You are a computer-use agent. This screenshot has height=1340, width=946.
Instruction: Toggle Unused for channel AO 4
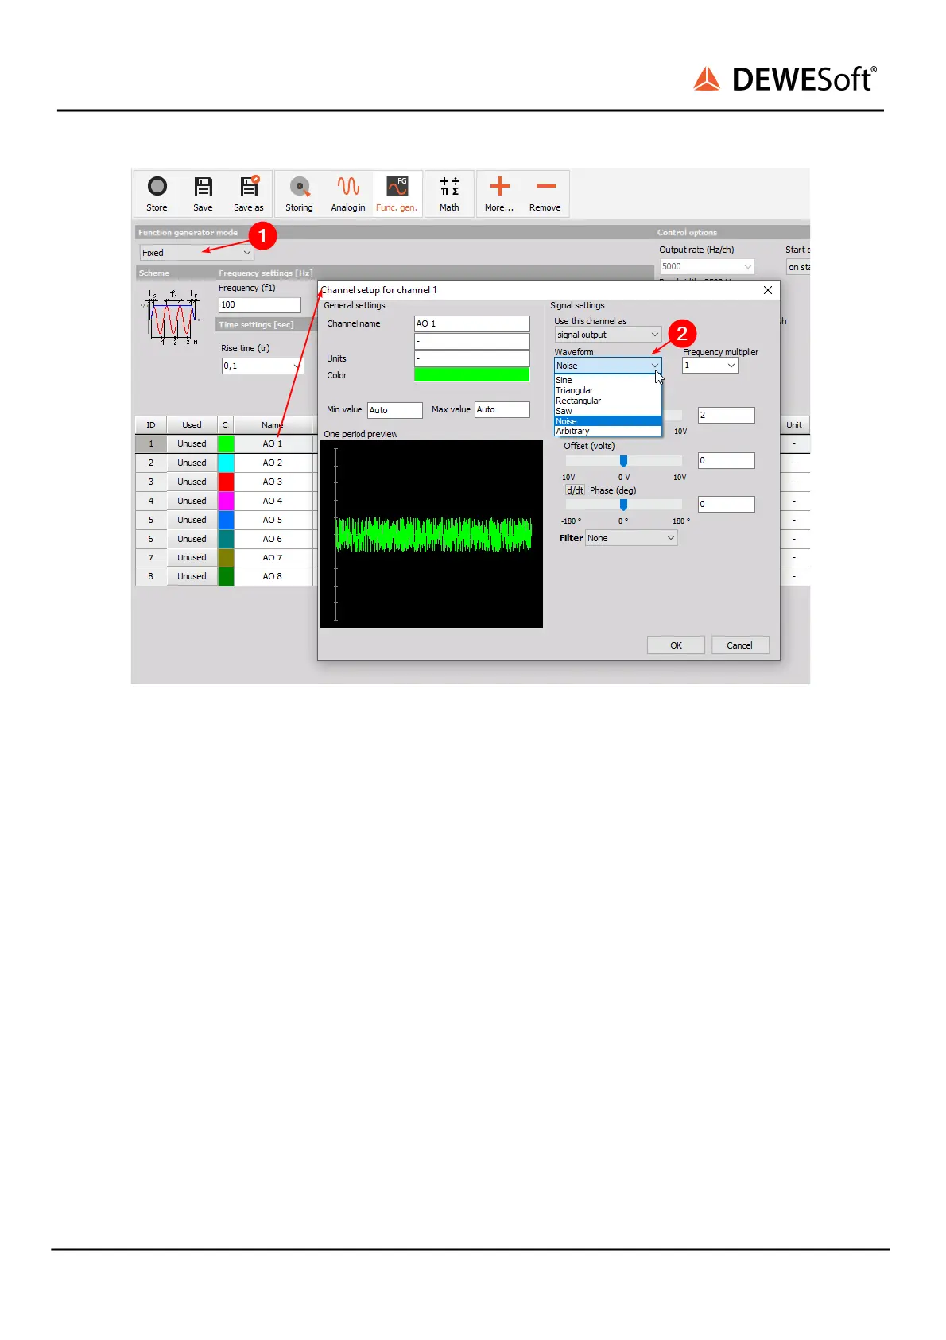(x=192, y=501)
